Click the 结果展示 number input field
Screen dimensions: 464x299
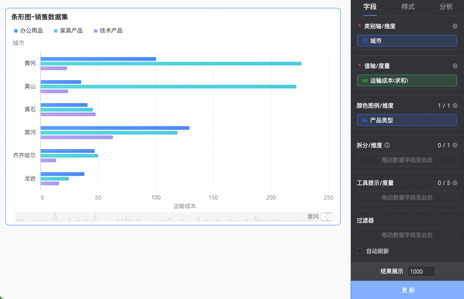tap(421, 271)
